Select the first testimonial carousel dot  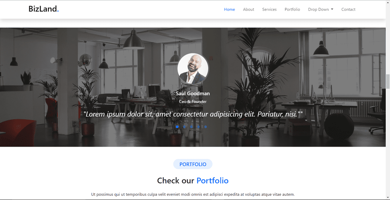pos(177,127)
